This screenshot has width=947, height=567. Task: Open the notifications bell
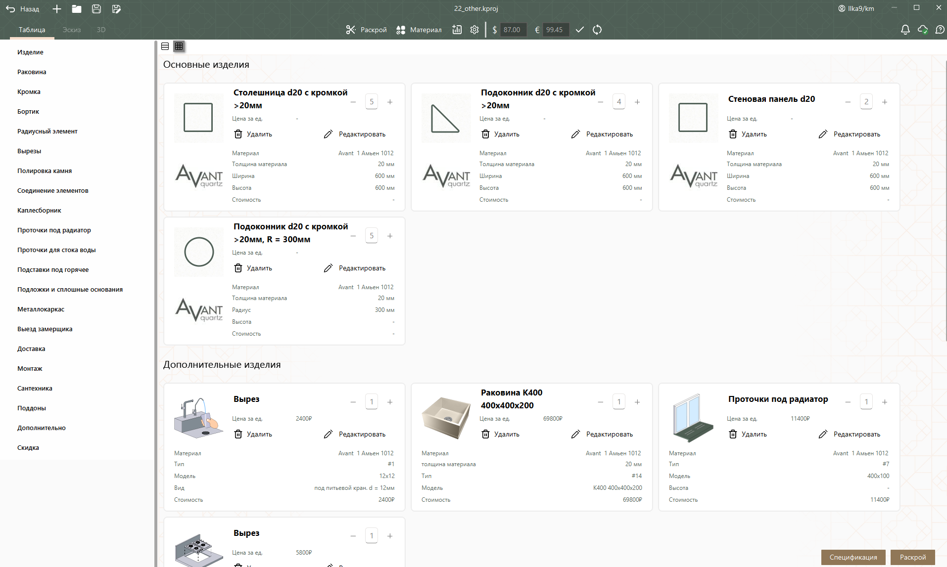(x=905, y=30)
